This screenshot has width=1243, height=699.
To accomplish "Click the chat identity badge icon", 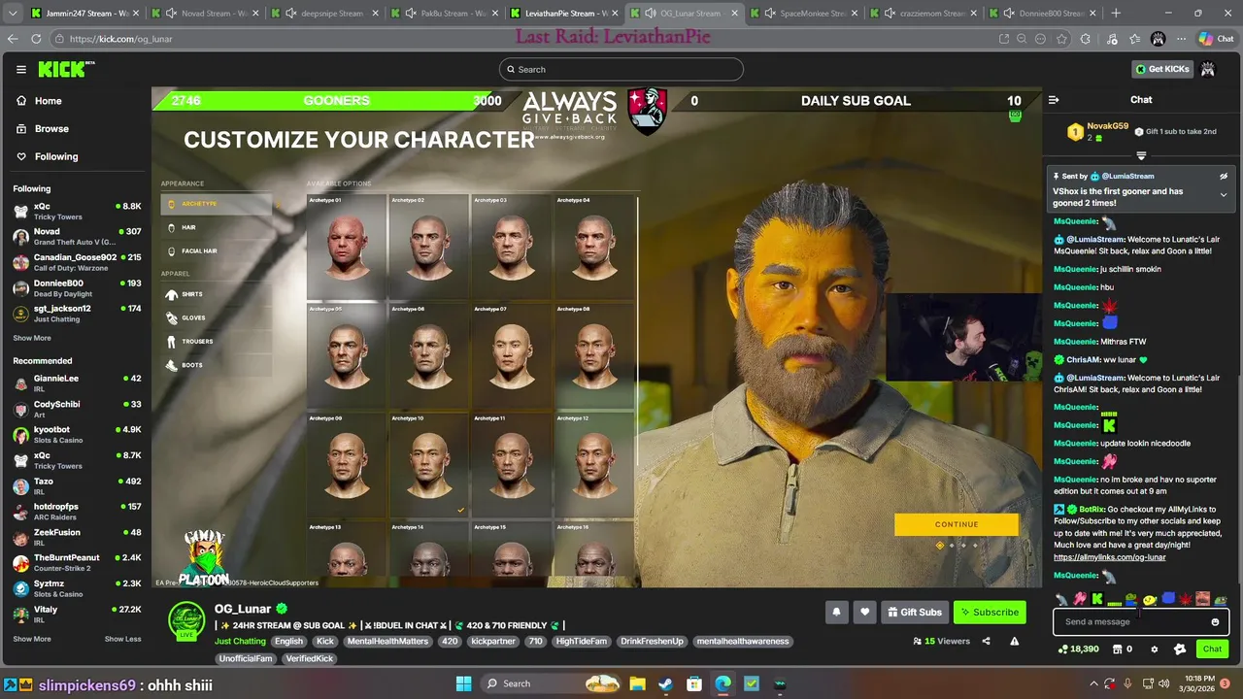I will (1180, 649).
